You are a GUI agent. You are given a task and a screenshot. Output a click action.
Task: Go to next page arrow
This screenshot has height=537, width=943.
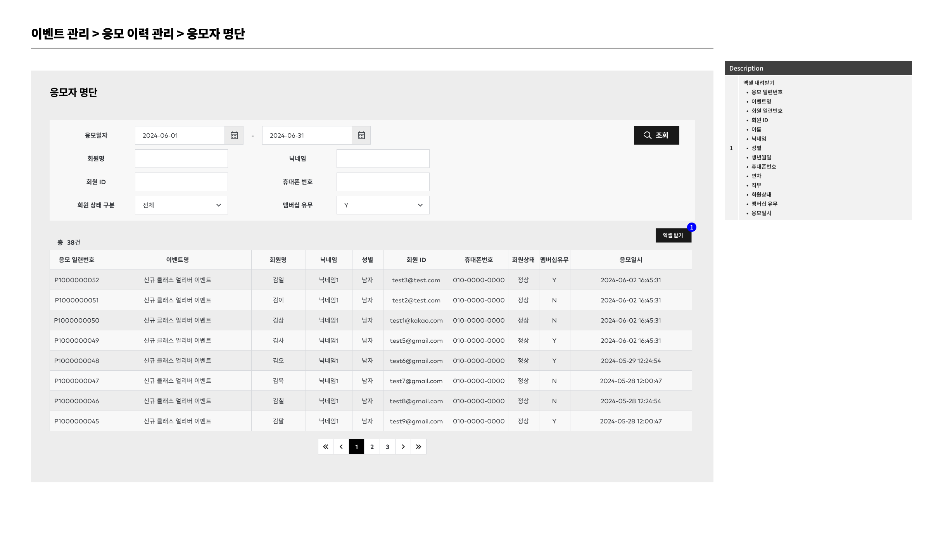[x=403, y=447]
